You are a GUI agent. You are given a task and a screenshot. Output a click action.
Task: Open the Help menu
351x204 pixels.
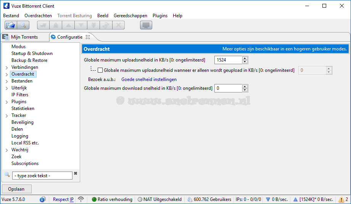177,15
